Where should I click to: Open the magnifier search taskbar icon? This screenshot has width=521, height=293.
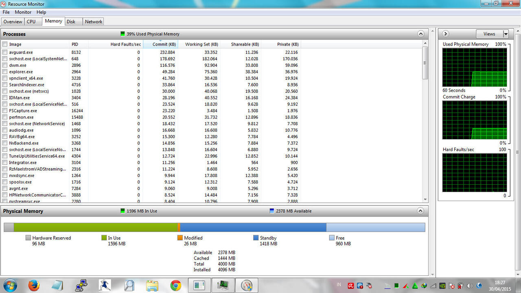(x=129, y=285)
